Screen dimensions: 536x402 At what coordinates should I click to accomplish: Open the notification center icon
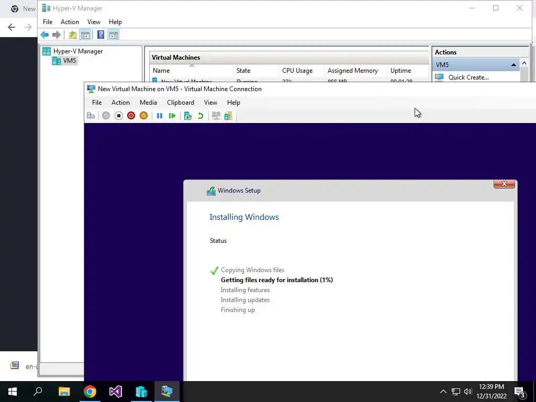pyautogui.click(x=519, y=392)
